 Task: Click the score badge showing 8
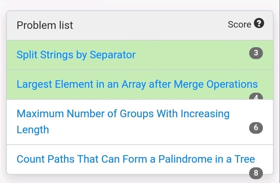click(x=256, y=173)
